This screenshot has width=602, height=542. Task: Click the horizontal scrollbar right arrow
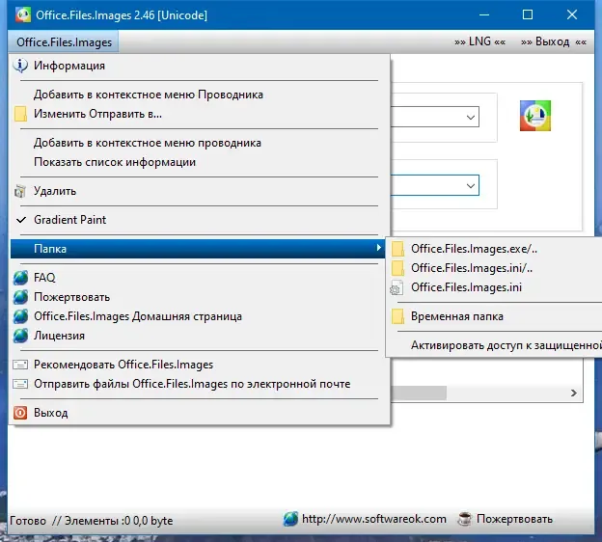[x=574, y=393]
